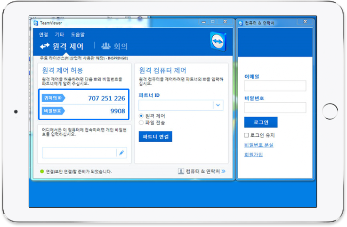This screenshot has height=227, width=347.
Task: Click the TeamViewer title bar icon
Action: click(36, 23)
